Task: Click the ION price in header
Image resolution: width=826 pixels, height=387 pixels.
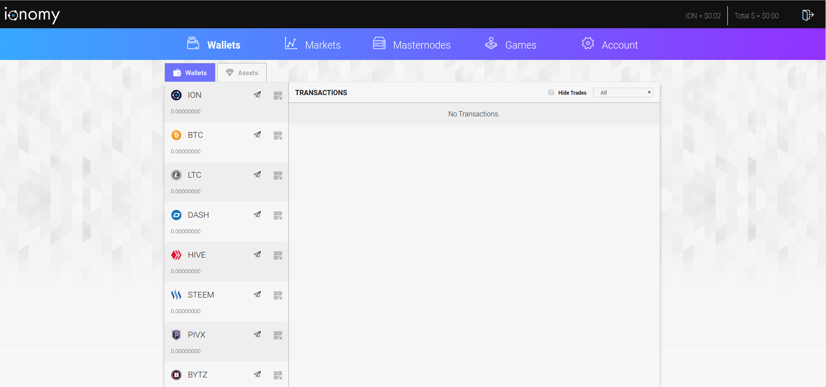Action: 703,16
